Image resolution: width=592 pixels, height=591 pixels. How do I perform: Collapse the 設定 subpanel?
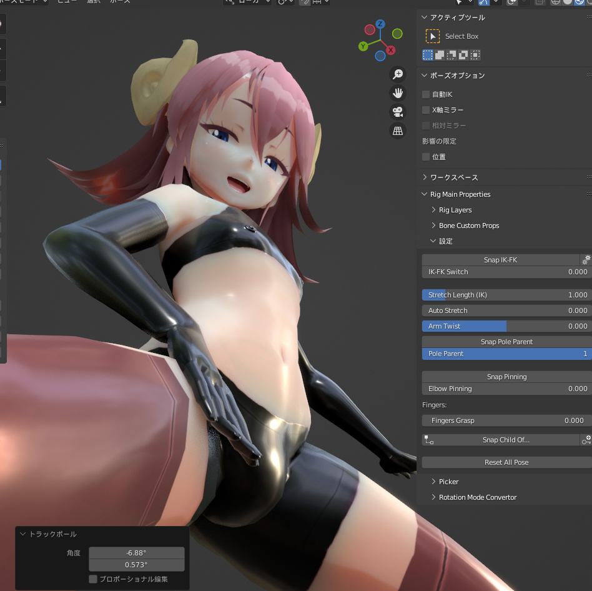tap(433, 241)
